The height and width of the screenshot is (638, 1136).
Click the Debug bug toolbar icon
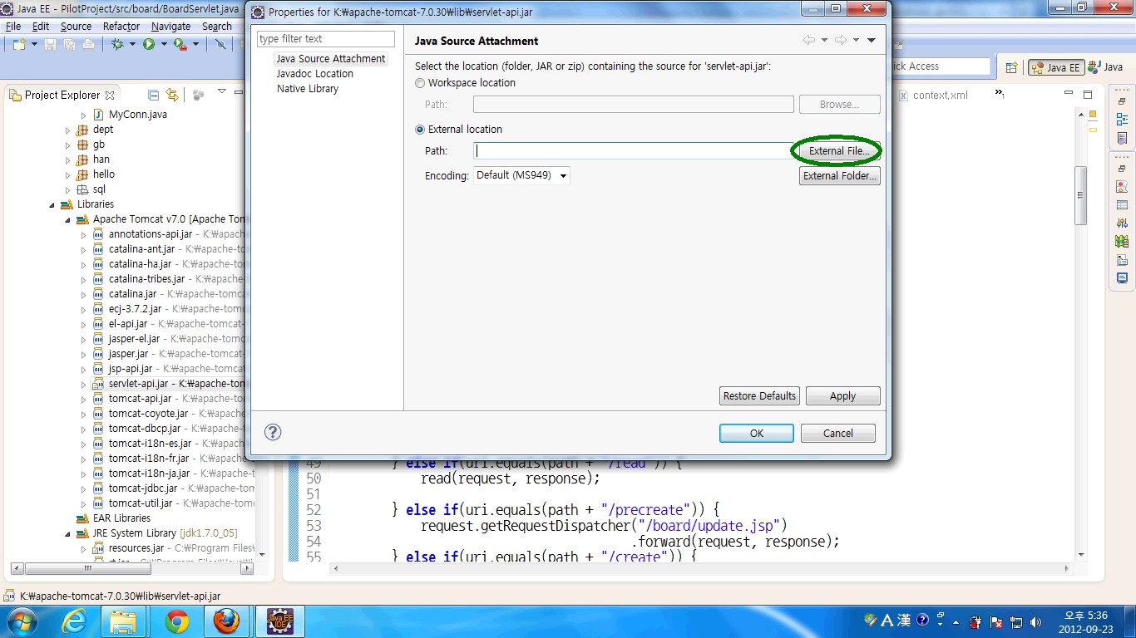(x=117, y=44)
